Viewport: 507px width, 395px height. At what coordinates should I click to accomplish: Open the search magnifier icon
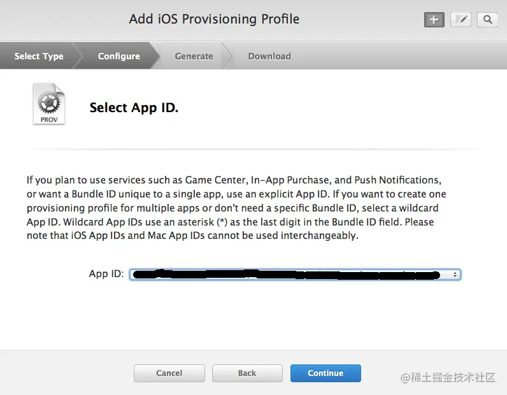487,20
